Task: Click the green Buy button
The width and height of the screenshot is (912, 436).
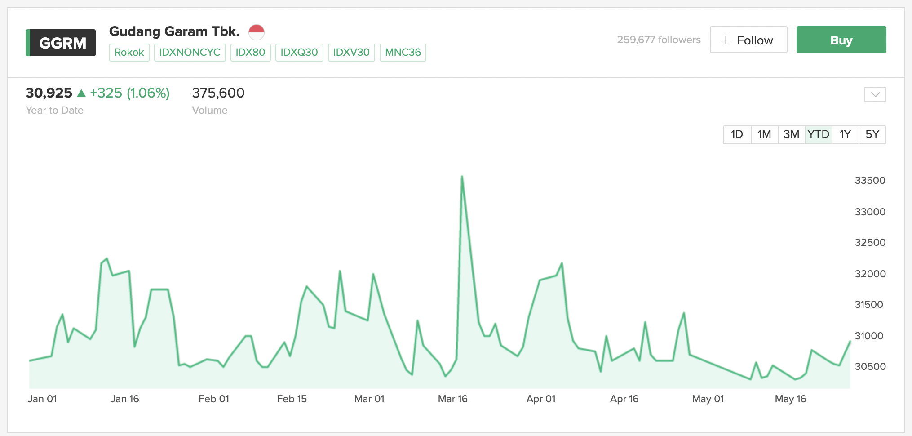Action: 841,40
